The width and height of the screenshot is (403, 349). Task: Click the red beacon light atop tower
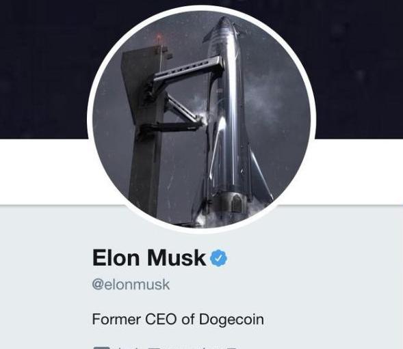159,37
